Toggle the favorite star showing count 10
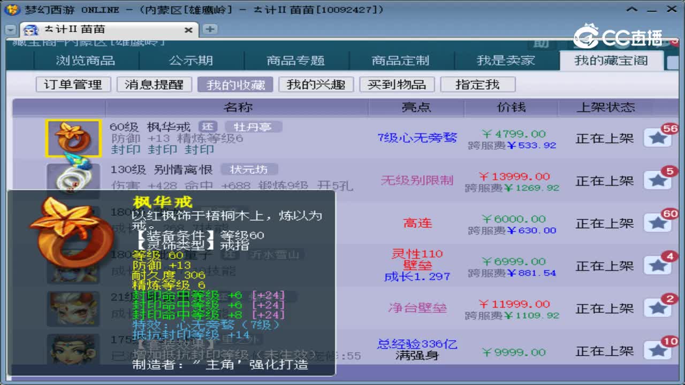The width and height of the screenshot is (685, 385). point(658,350)
